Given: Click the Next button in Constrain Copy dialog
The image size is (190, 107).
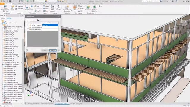Looking at the screenshot, I should click(45, 51).
